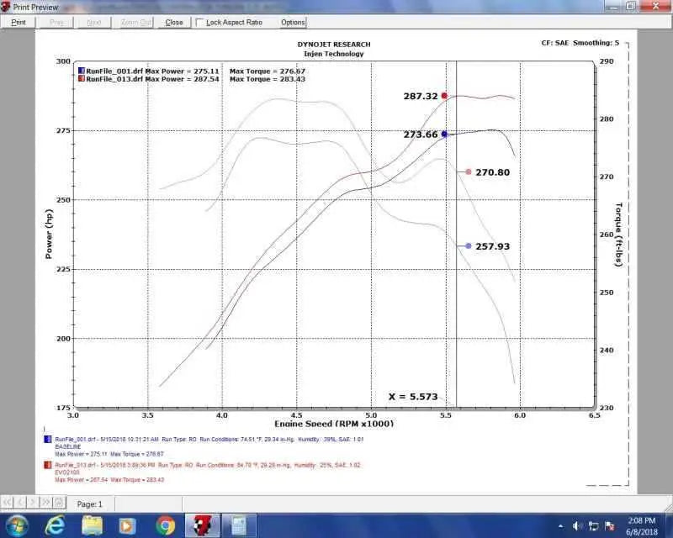Image resolution: width=673 pixels, height=538 pixels.
Task: Click the blue 273.66 power data marker
Action: click(444, 134)
